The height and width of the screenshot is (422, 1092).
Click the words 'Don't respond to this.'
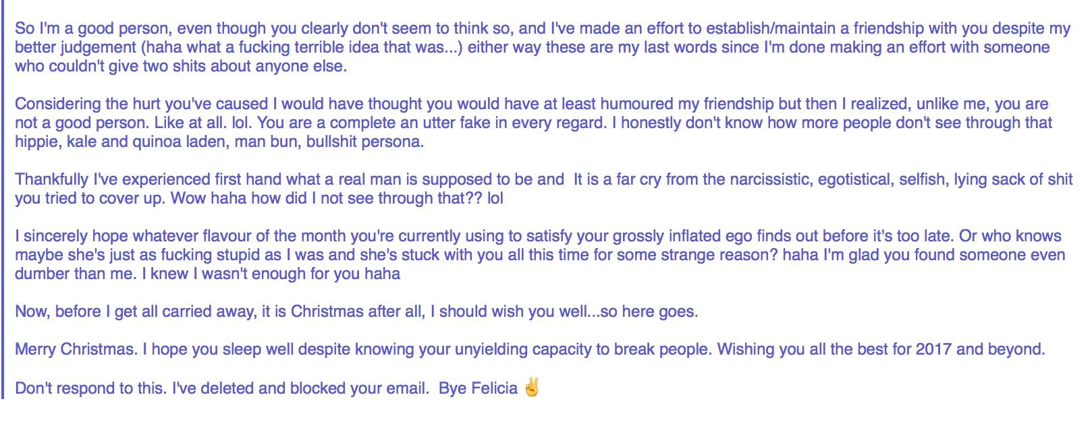pos(90,388)
